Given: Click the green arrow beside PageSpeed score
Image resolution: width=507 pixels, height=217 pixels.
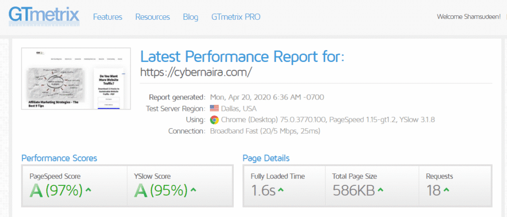Looking at the screenshot, I should click(89, 190).
